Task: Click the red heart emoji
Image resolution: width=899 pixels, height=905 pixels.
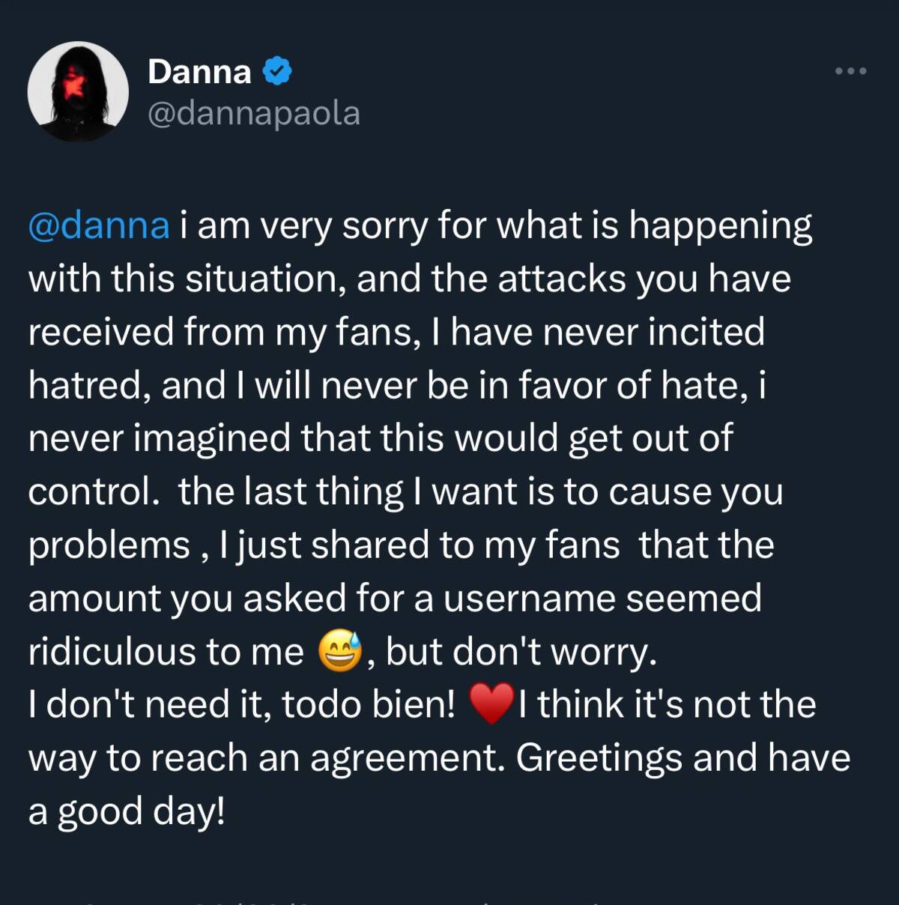Action: point(491,704)
